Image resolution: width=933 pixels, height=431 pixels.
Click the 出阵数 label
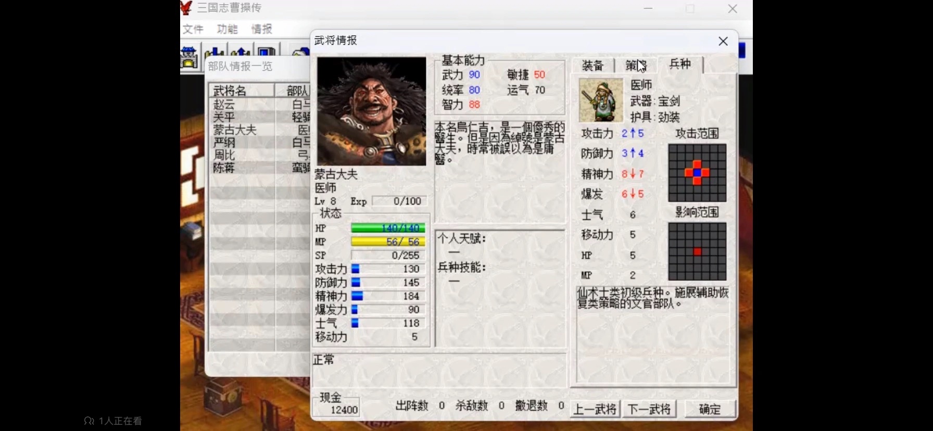point(411,405)
